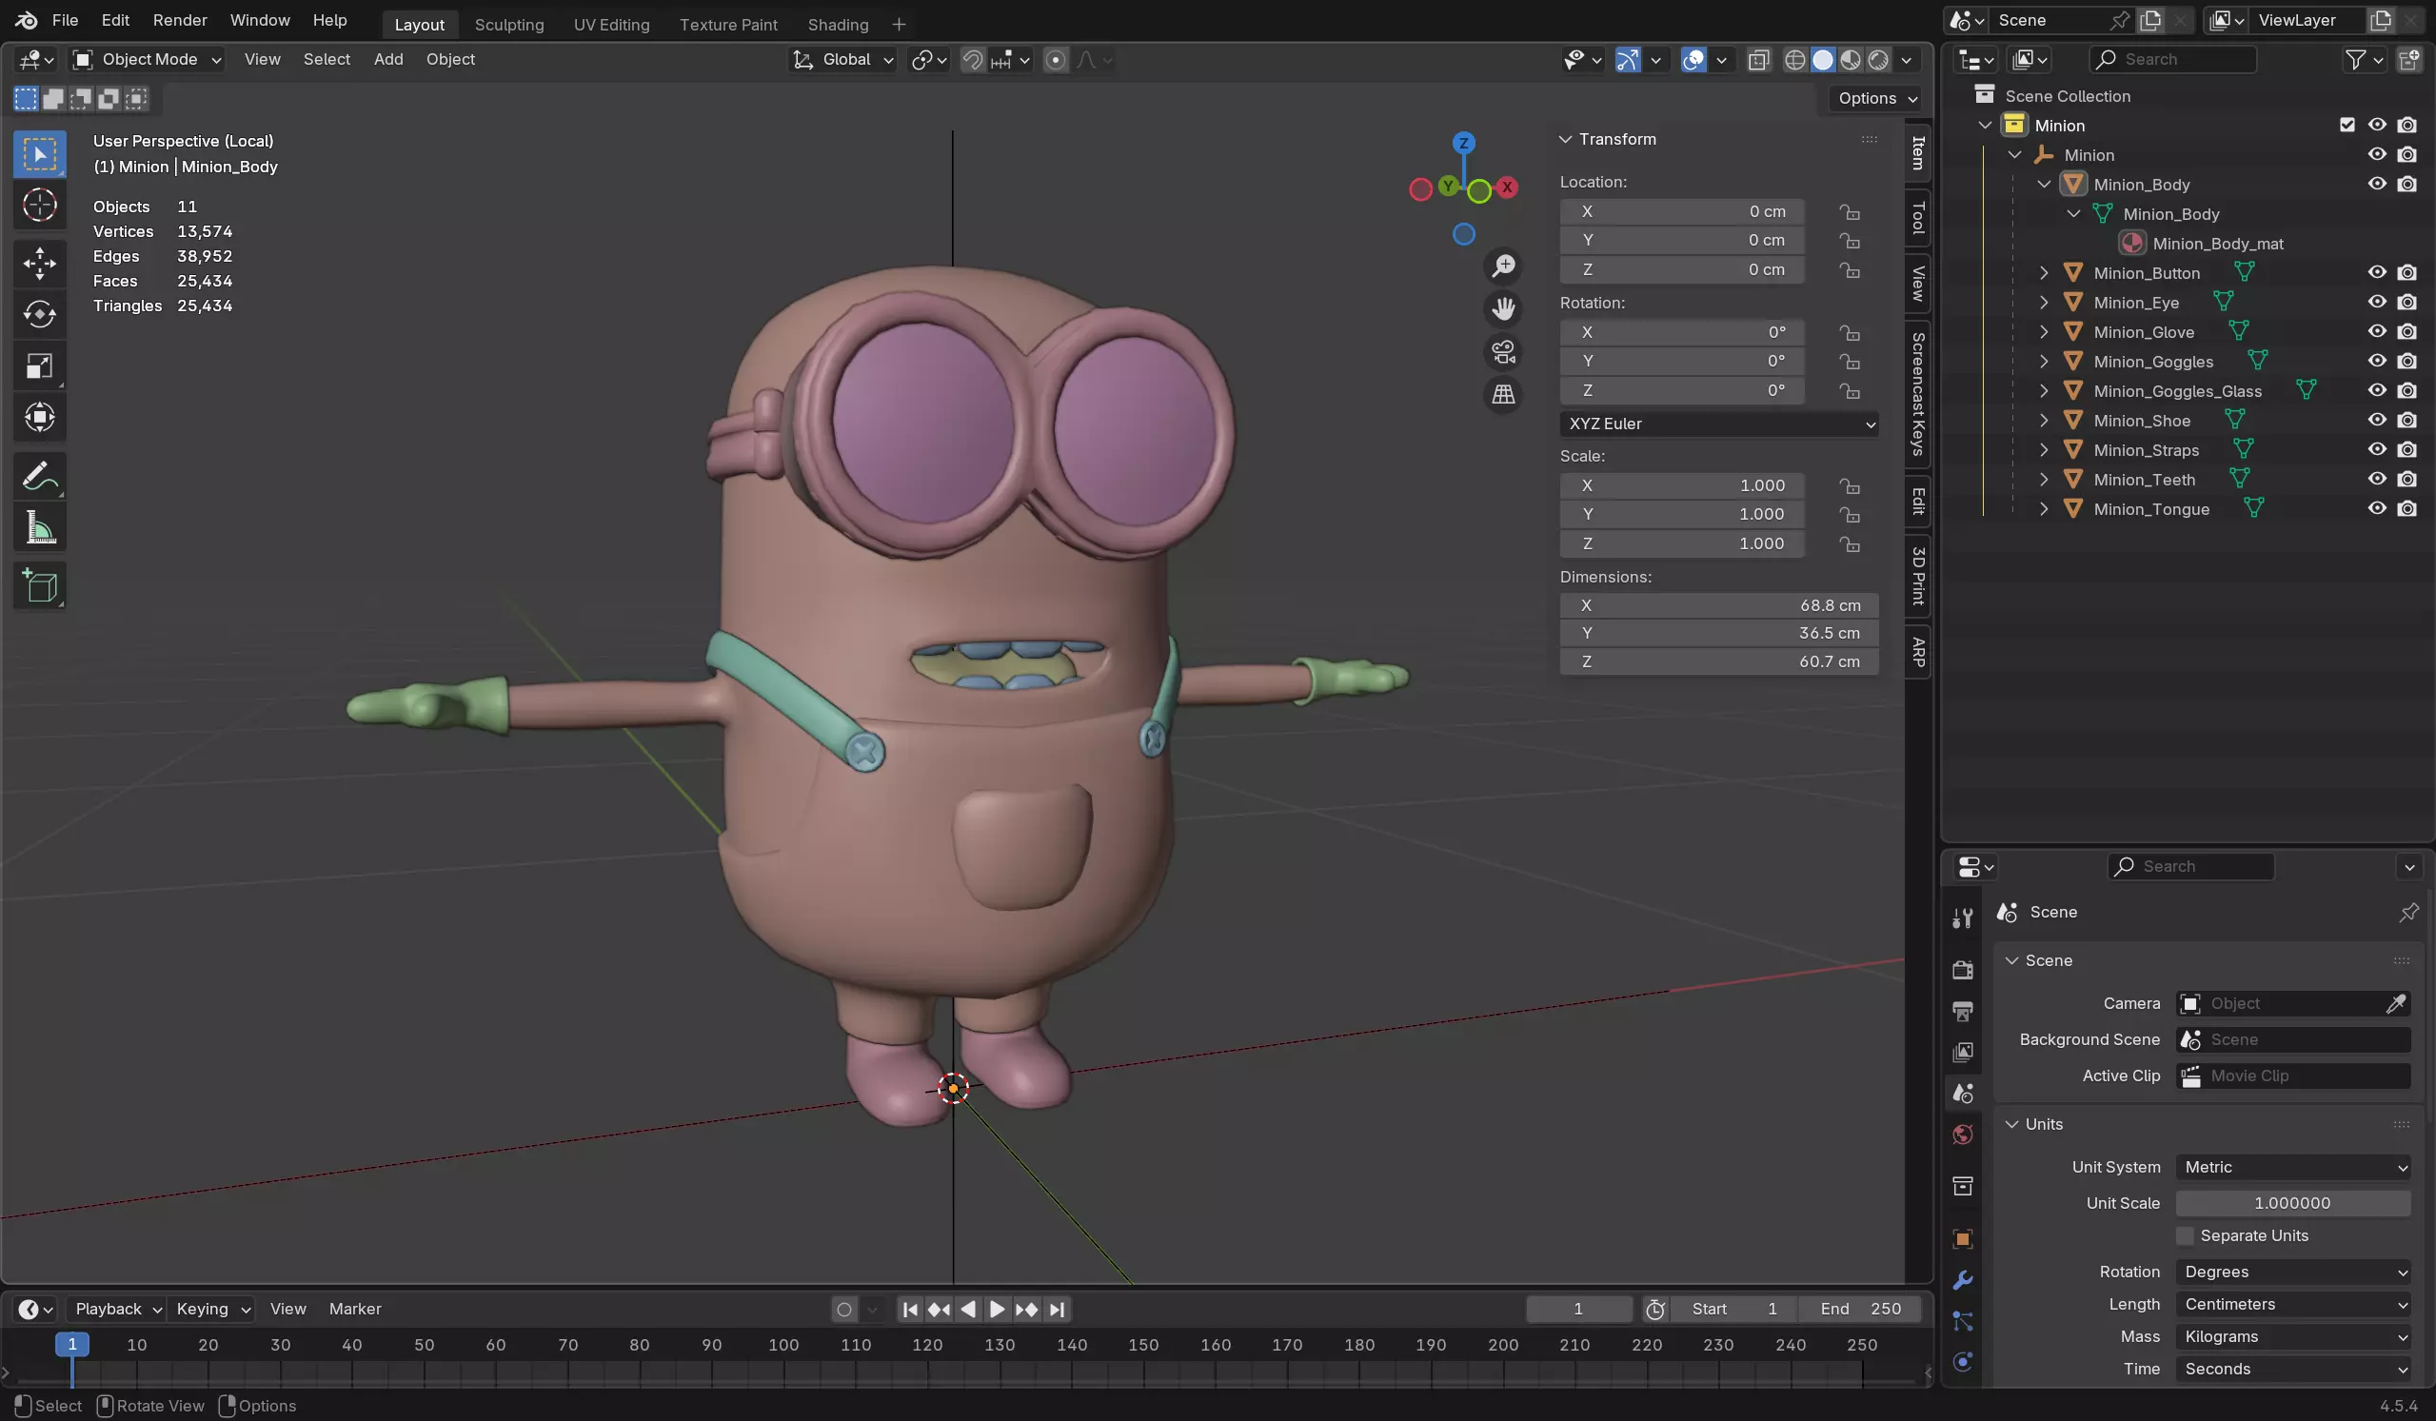Screen dimensions: 2436x1421
Task: Activate the Move tool
Action: pos(40,263)
